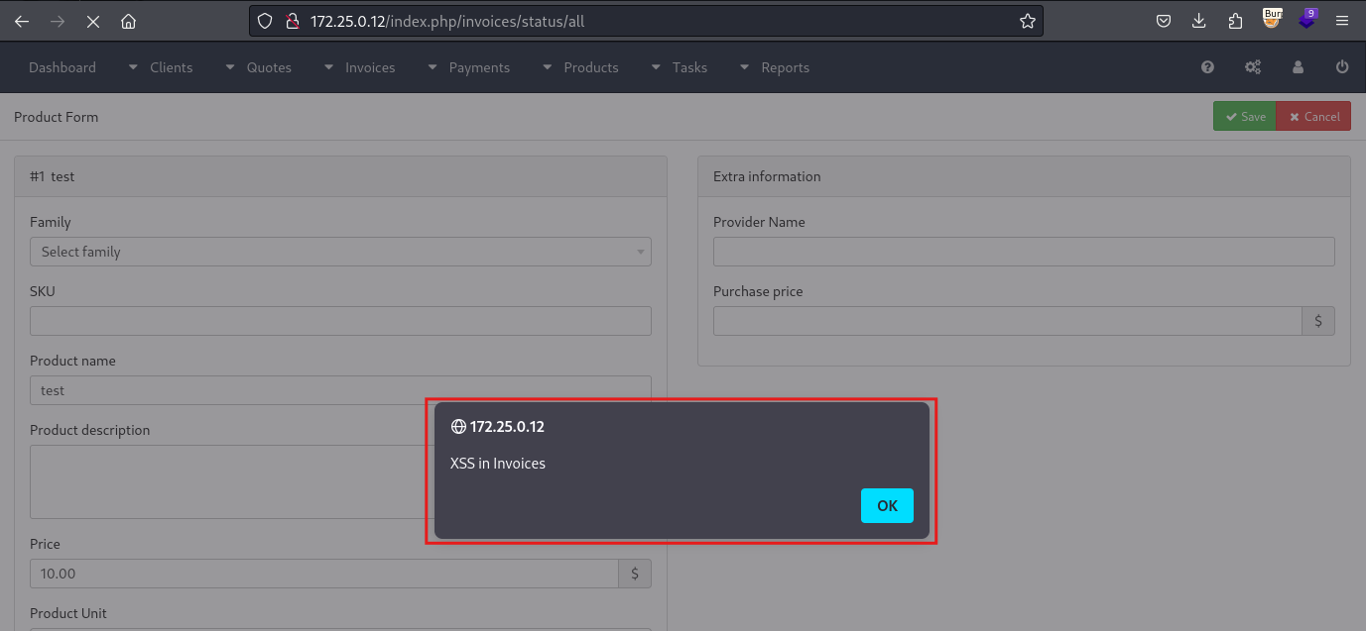Open the browser downloads icon
Viewport: 1366px width, 631px height.
(1198, 20)
